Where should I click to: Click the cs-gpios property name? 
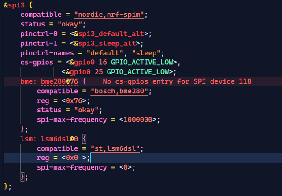37,63
